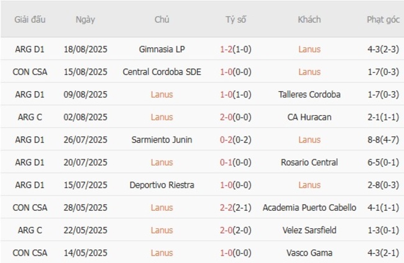Open the Deportivo Riestra team link

[x=162, y=185]
